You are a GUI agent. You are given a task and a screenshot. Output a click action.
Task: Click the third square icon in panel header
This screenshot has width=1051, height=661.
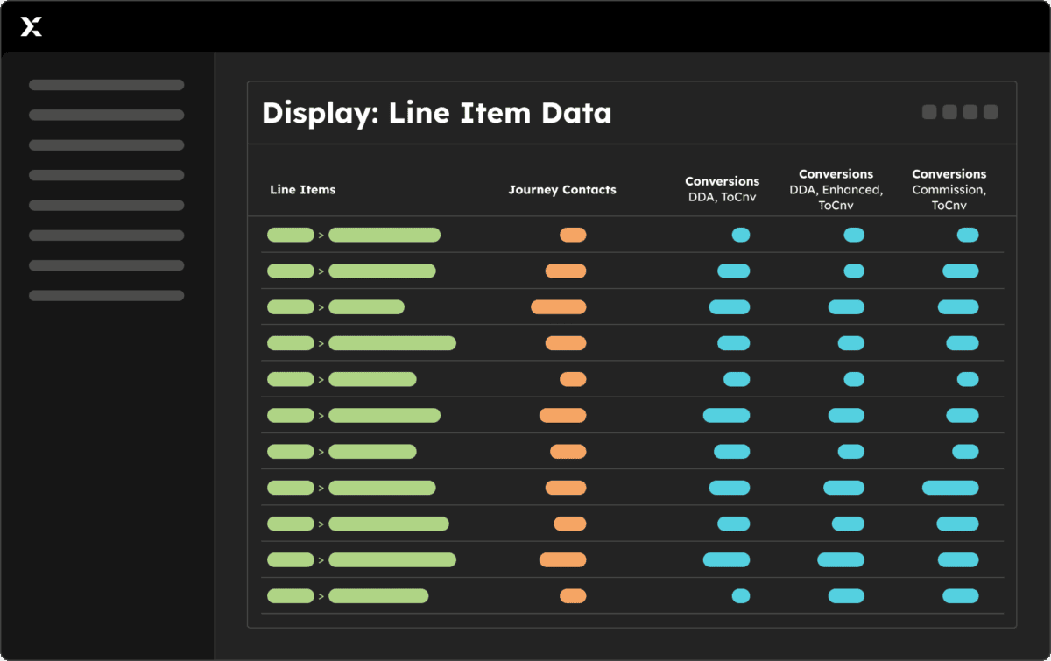pos(970,112)
